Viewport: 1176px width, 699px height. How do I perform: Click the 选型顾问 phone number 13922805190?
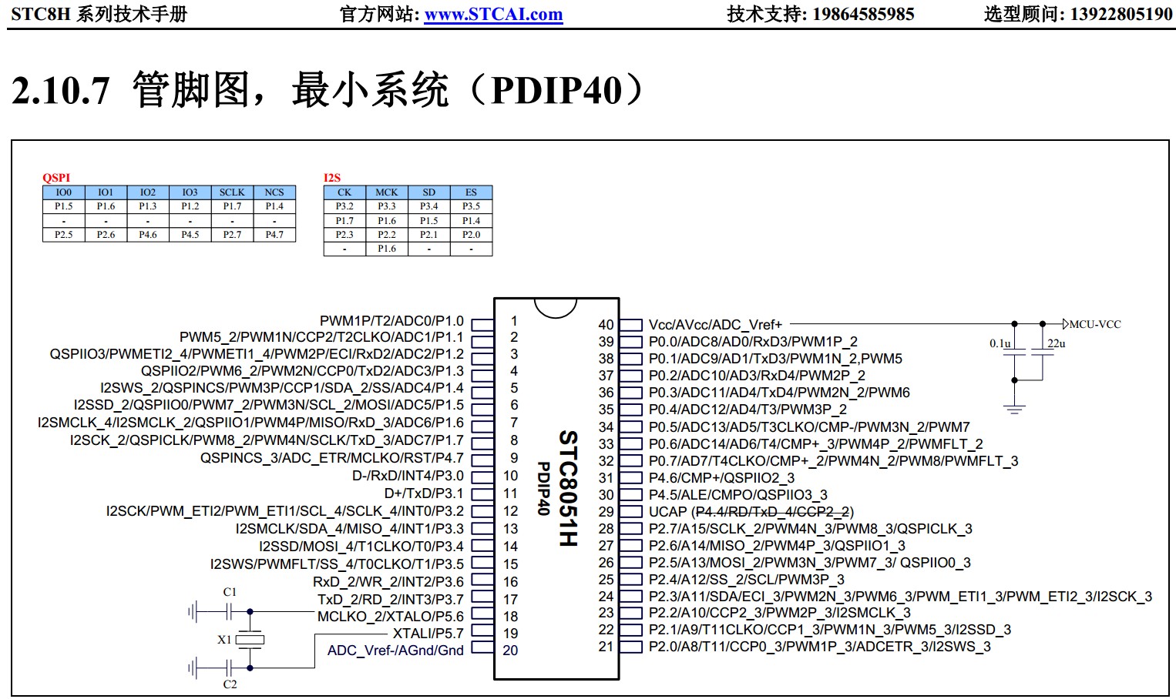tap(1121, 14)
